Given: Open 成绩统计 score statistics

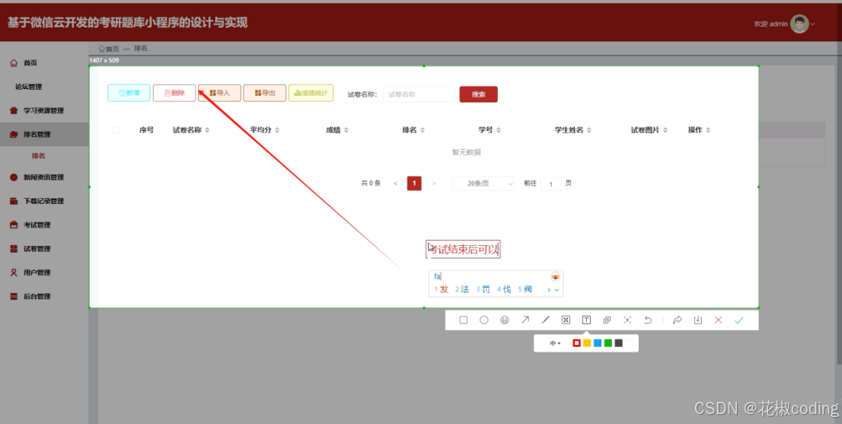Looking at the screenshot, I should pos(311,93).
